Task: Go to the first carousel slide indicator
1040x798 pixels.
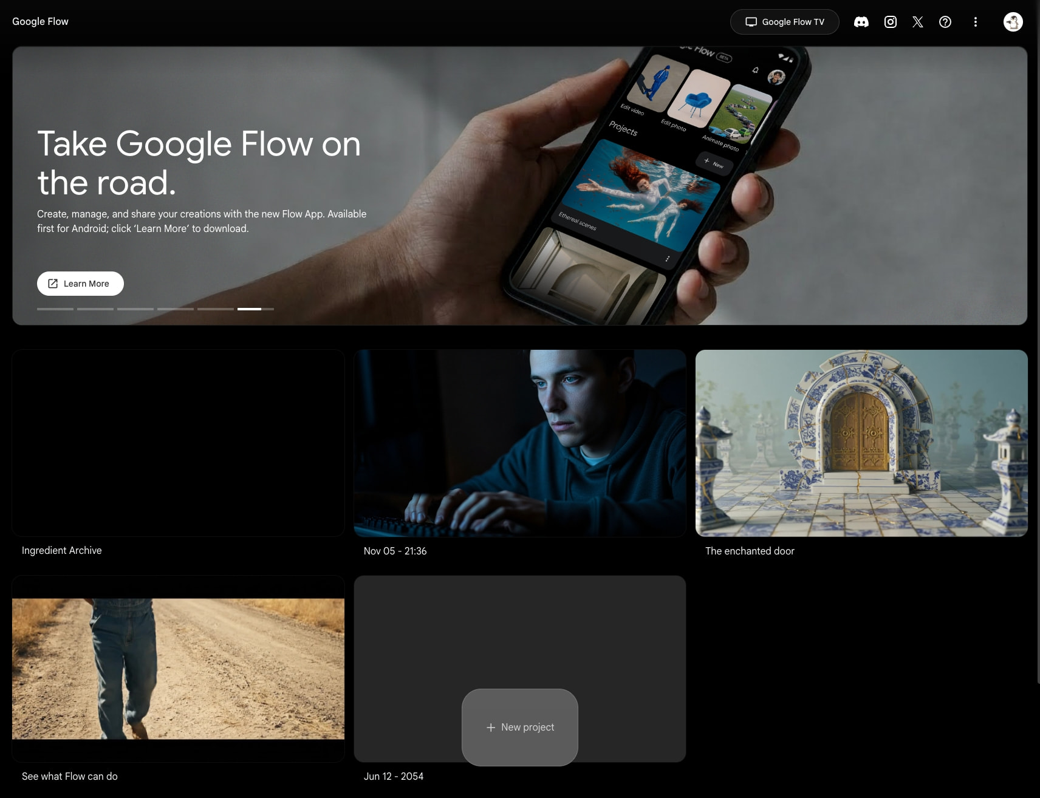Action: click(55, 309)
